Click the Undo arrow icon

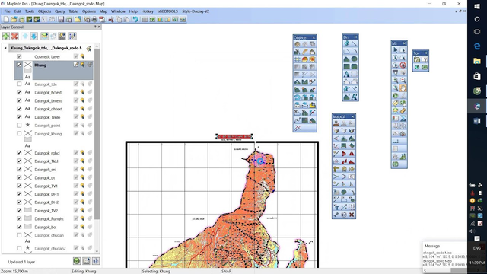pyautogui.click(x=135, y=19)
